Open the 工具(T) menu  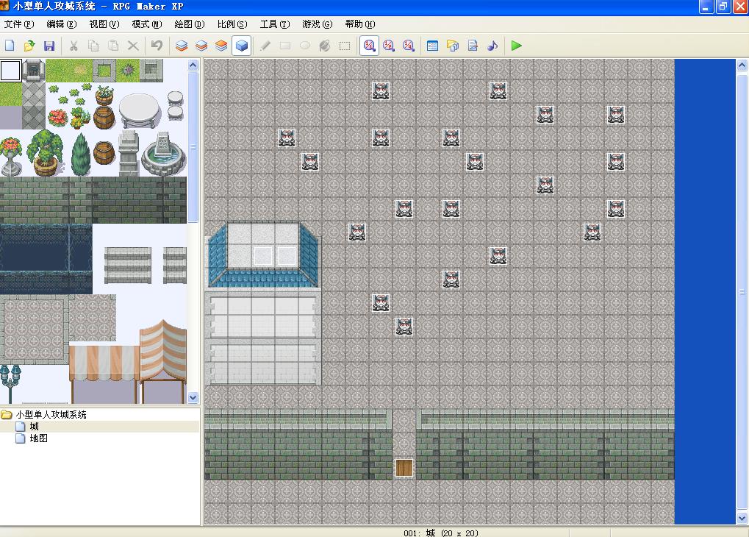click(x=275, y=24)
